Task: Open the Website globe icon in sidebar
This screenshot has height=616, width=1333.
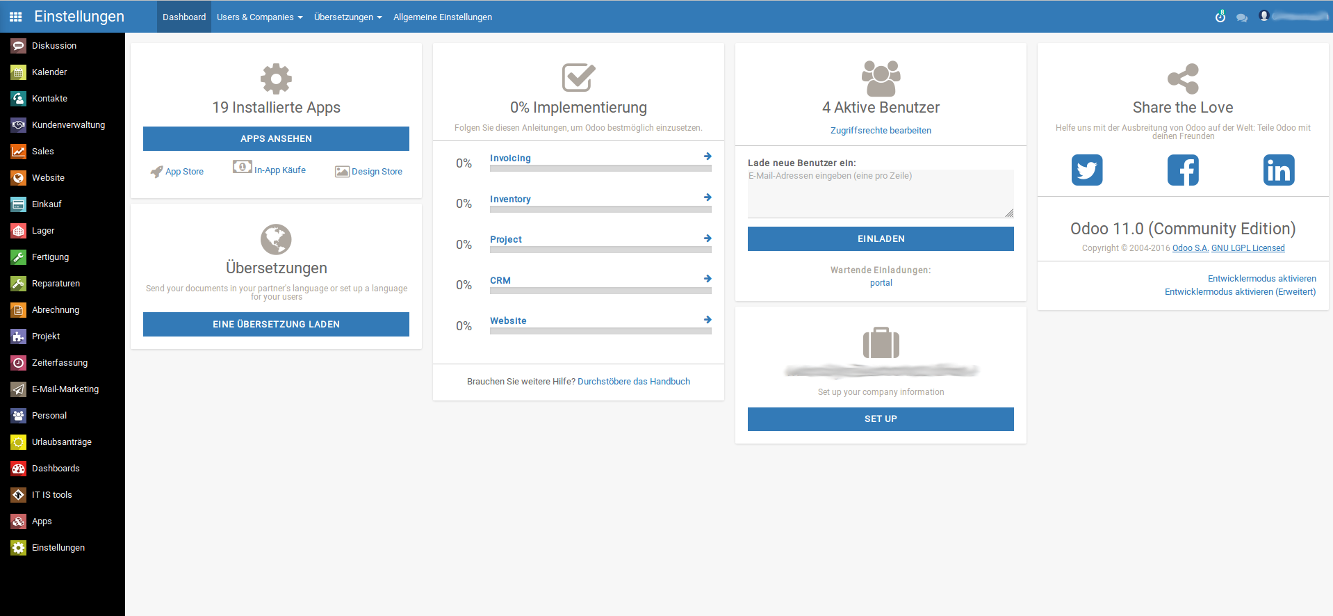Action: click(x=19, y=178)
